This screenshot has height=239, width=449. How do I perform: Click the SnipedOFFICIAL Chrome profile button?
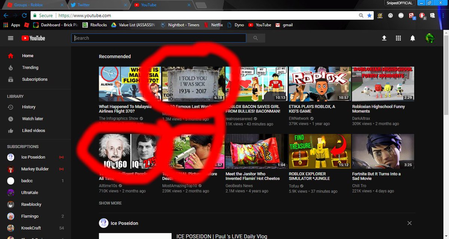(400, 3)
